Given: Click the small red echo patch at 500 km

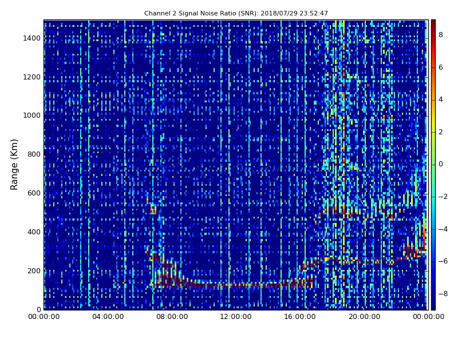Looking at the screenshot, I should tap(153, 209).
